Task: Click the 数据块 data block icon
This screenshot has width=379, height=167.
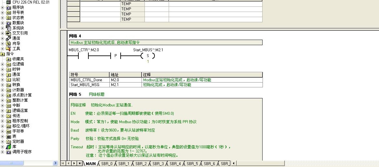Action: (x=8, y=23)
